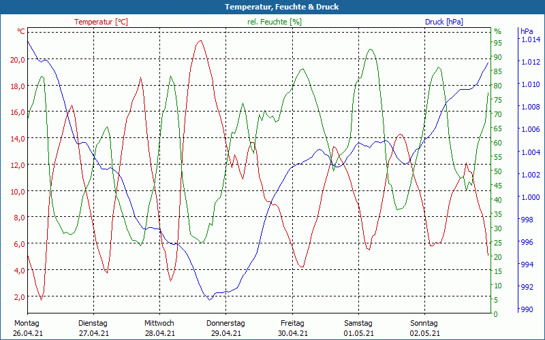Click the 85 humidity axis value

point(498,71)
